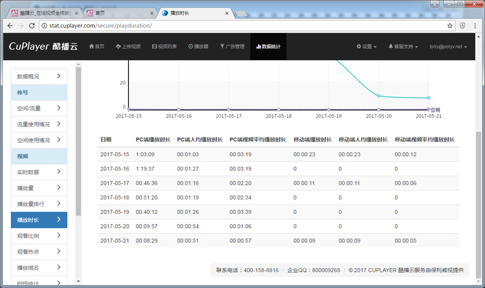Click the home icon labeled 首页 in navbar
The height and width of the screenshot is (288, 485).
click(96, 46)
